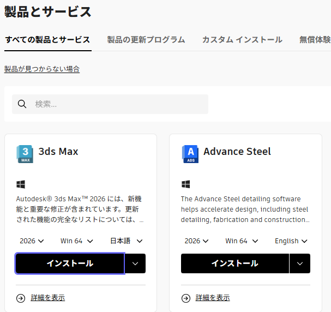
Task: Expand 3ds Max install options arrow
Action: (135, 263)
